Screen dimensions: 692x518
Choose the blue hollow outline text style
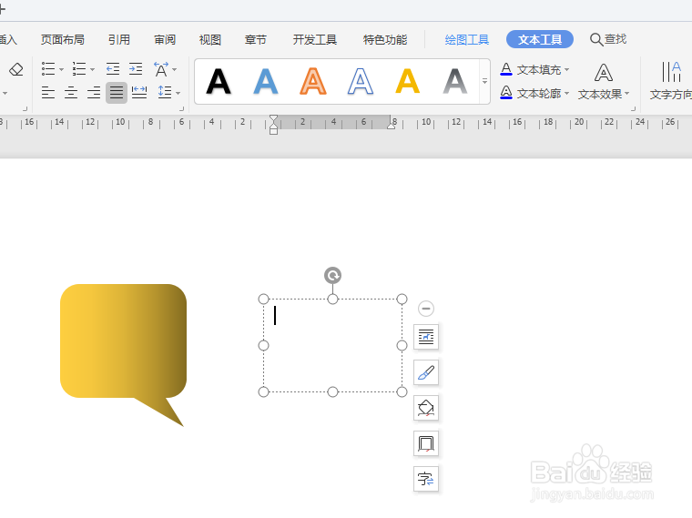coord(361,82)
